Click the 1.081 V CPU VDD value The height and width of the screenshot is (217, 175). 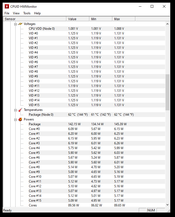click(73, 29)
